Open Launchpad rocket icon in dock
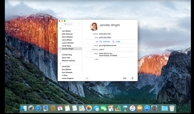 tap(31, 108)
